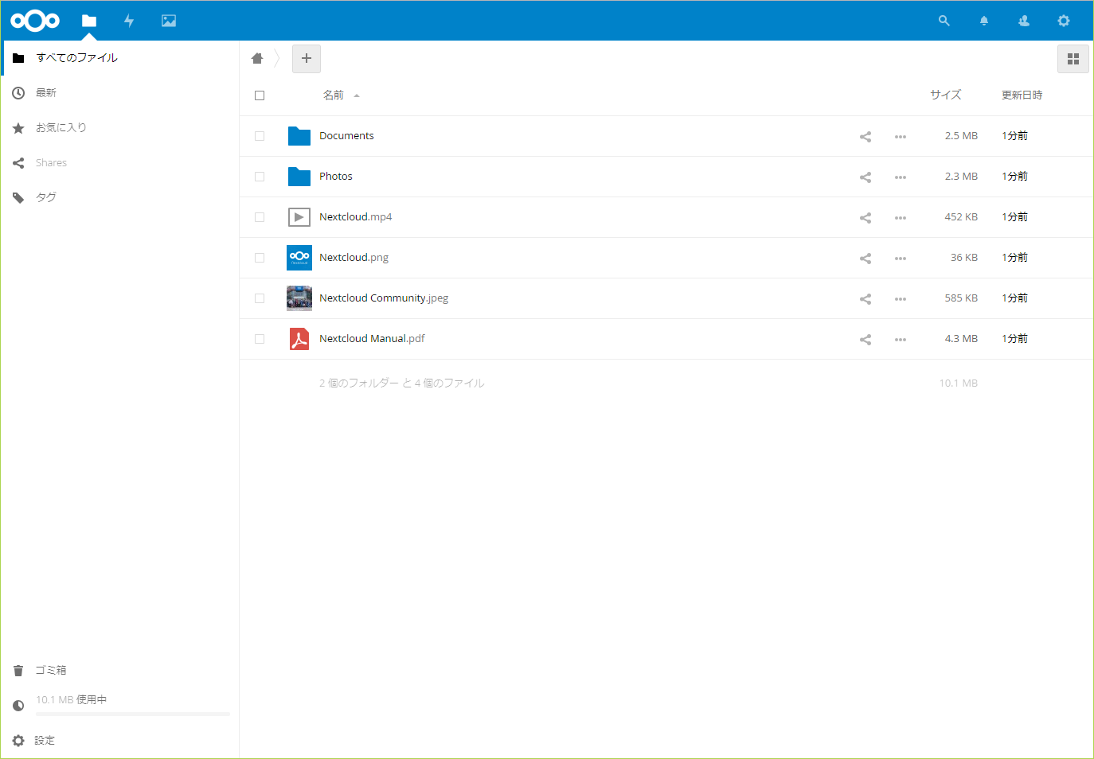Image resolution: width=1094 pixels, height=759 pixels.
Task: Click the search magnifier icon
Action: 944,21
